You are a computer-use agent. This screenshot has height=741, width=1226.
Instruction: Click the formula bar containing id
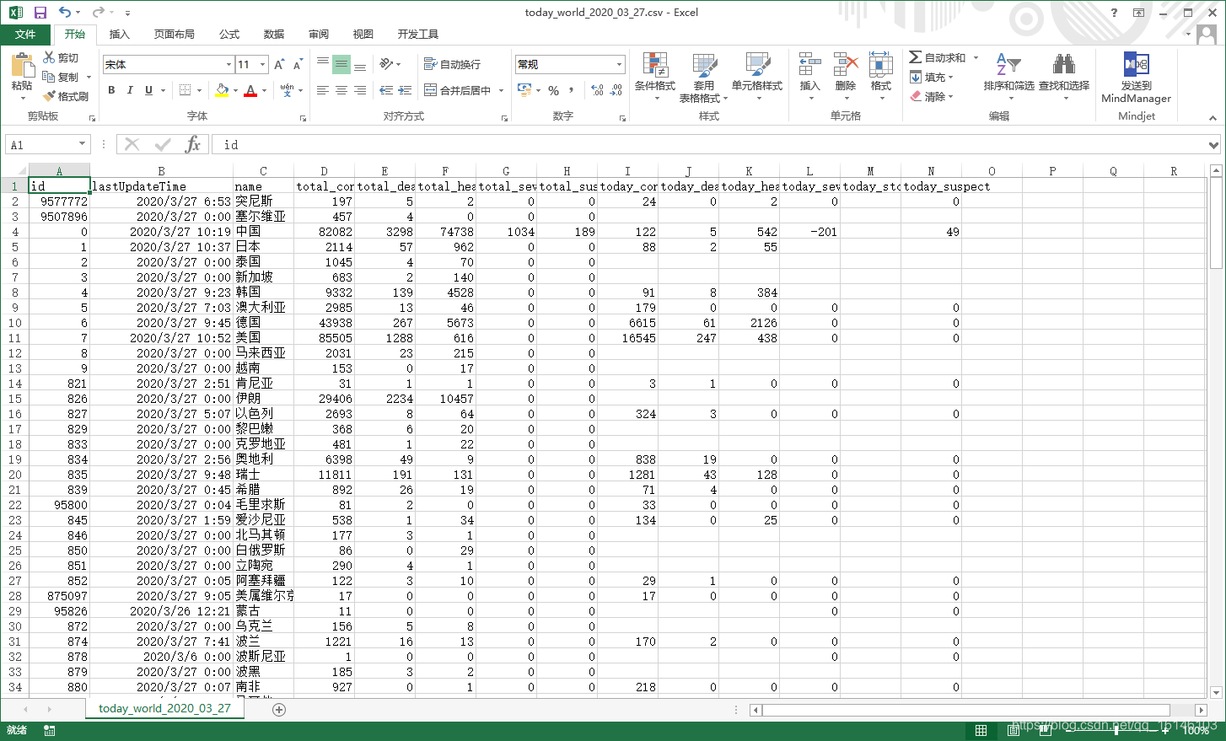click(708, 144)
